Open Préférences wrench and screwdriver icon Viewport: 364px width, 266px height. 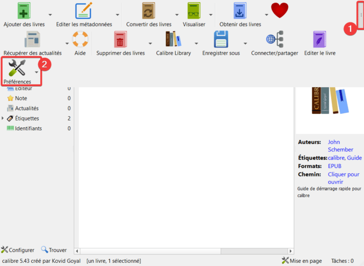coord(17,68)
